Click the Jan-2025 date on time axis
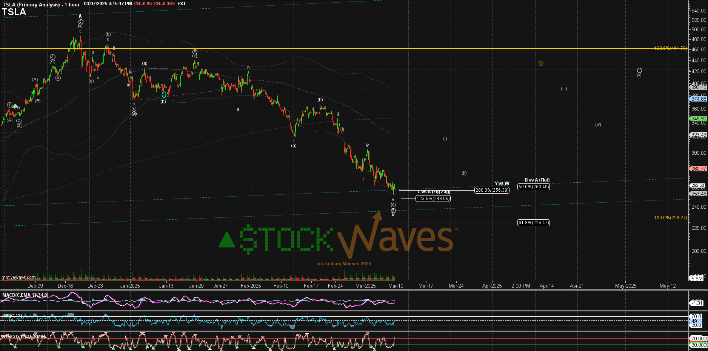Image resolution: width=708 pixels, height=351 pixels. [130, 286]
